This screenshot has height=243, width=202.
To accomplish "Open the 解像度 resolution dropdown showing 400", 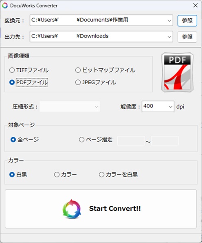I will click(158, 107).
